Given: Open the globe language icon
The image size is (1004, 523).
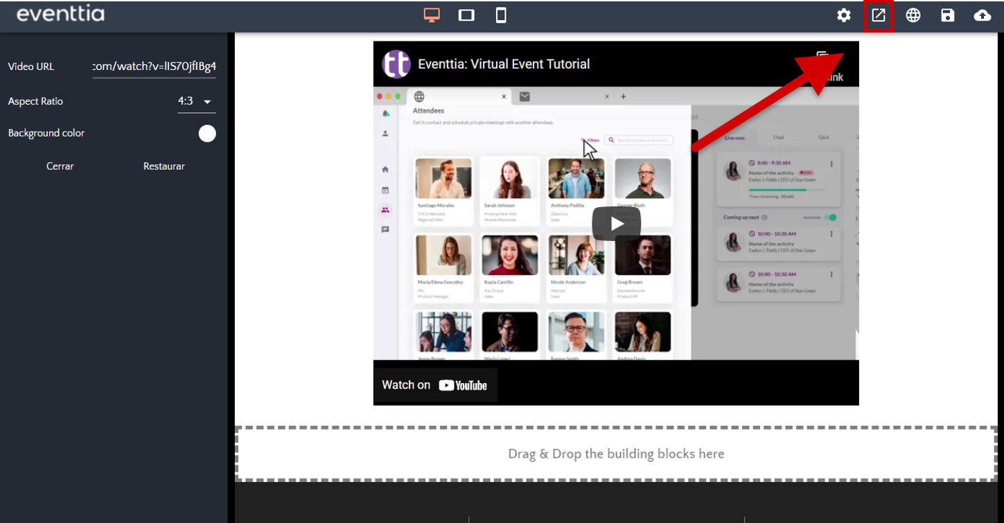Looking at the screenshot, I should pos(913,15).
